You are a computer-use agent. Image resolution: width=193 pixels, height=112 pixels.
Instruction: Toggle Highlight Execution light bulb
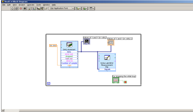point(29,8)
